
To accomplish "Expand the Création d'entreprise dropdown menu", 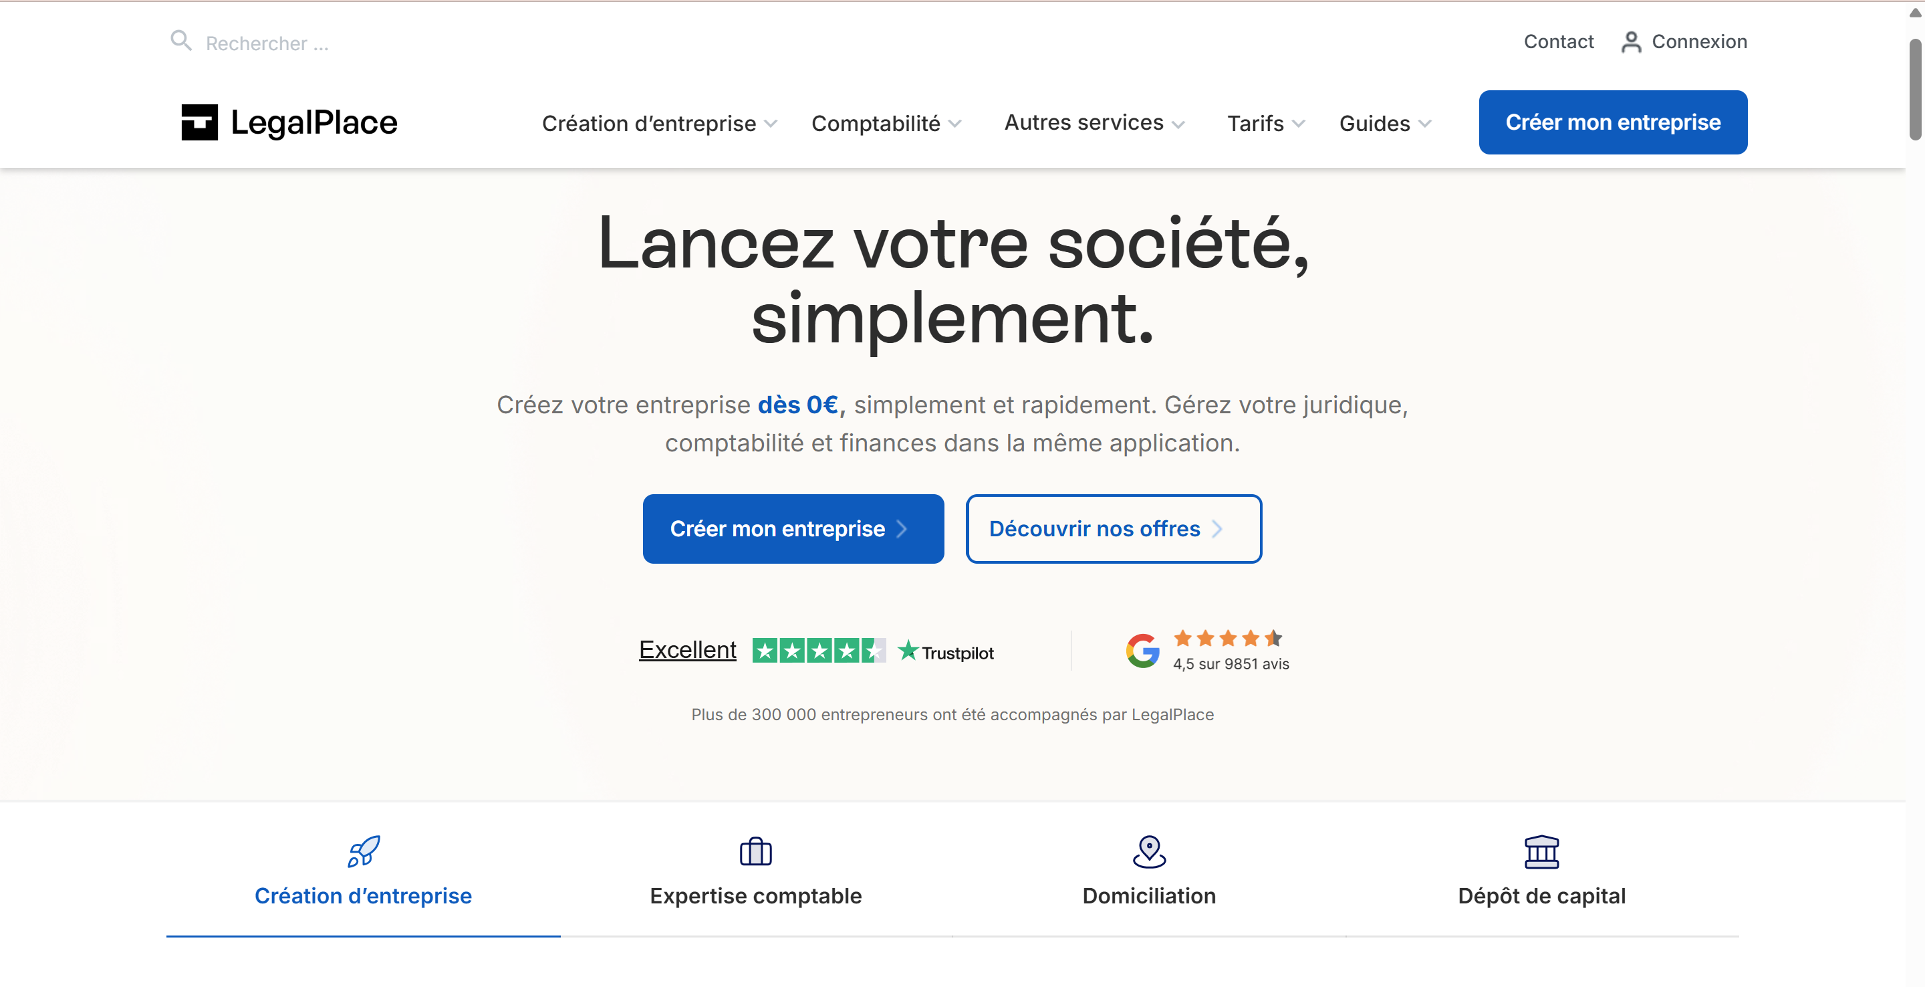I will (x=660, y=123).
